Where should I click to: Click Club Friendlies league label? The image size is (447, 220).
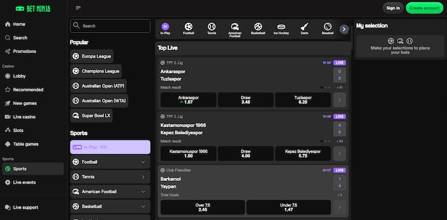click(x=178, y=170)
